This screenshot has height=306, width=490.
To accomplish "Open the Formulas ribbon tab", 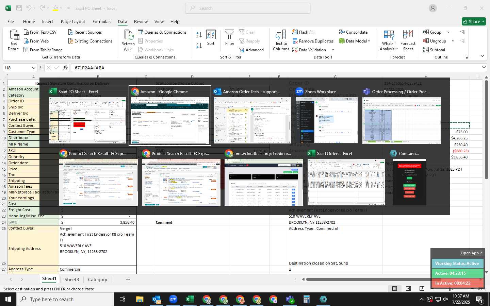I will [101, 21].
